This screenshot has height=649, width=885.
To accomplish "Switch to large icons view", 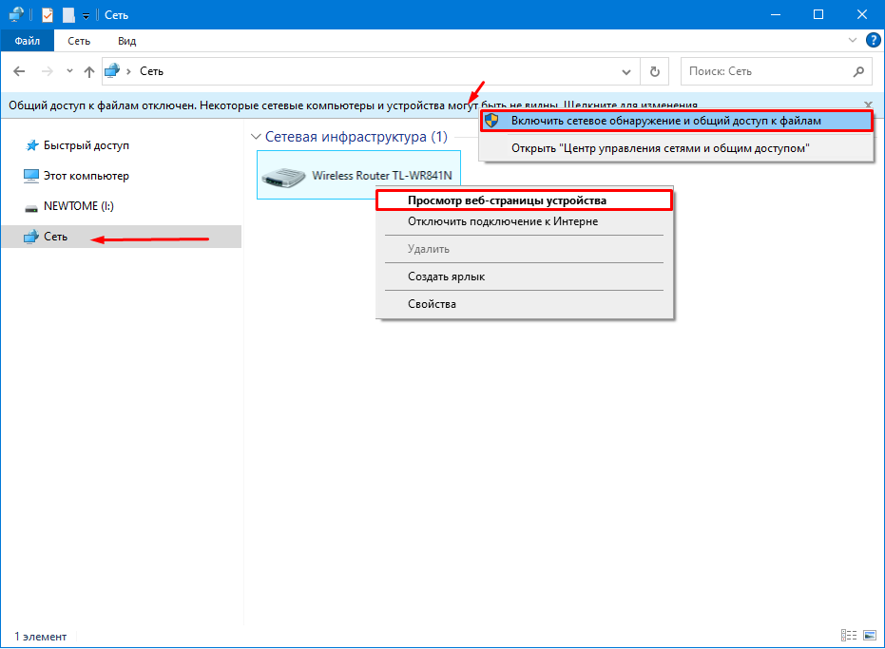I will pos(870,636).
